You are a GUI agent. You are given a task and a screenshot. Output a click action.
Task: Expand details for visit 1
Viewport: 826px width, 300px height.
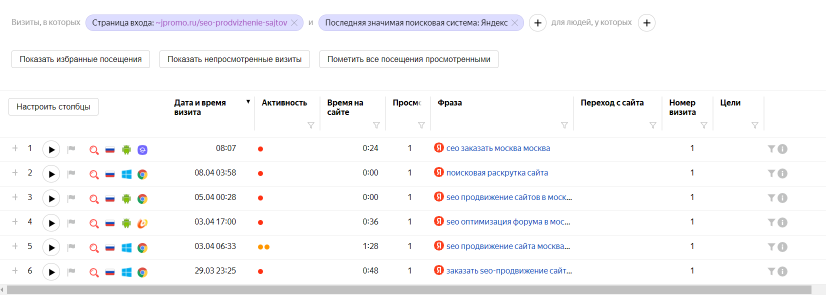(15, 148)
